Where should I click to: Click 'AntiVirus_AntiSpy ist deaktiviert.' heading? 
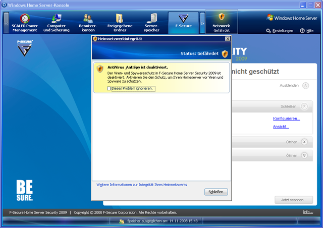point(138,68)
